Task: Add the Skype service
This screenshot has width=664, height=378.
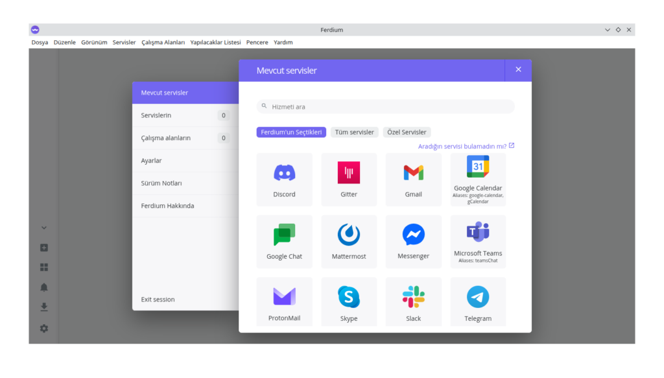Action: coord(348,301)
